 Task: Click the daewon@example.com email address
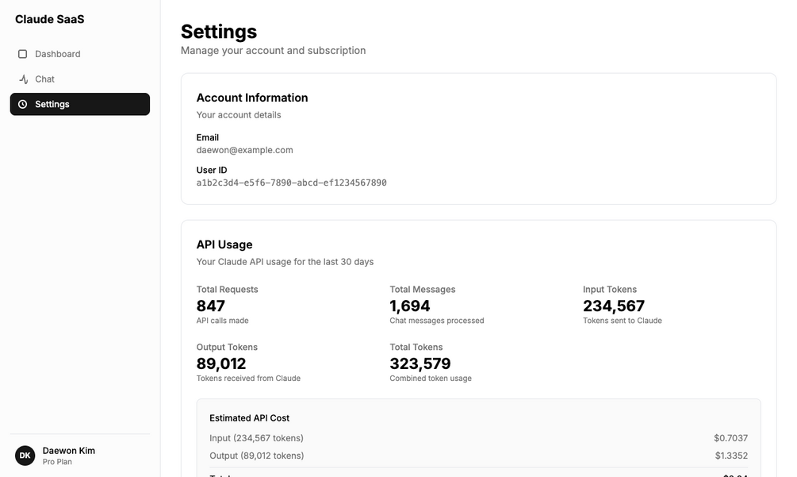tap(245, 150)
